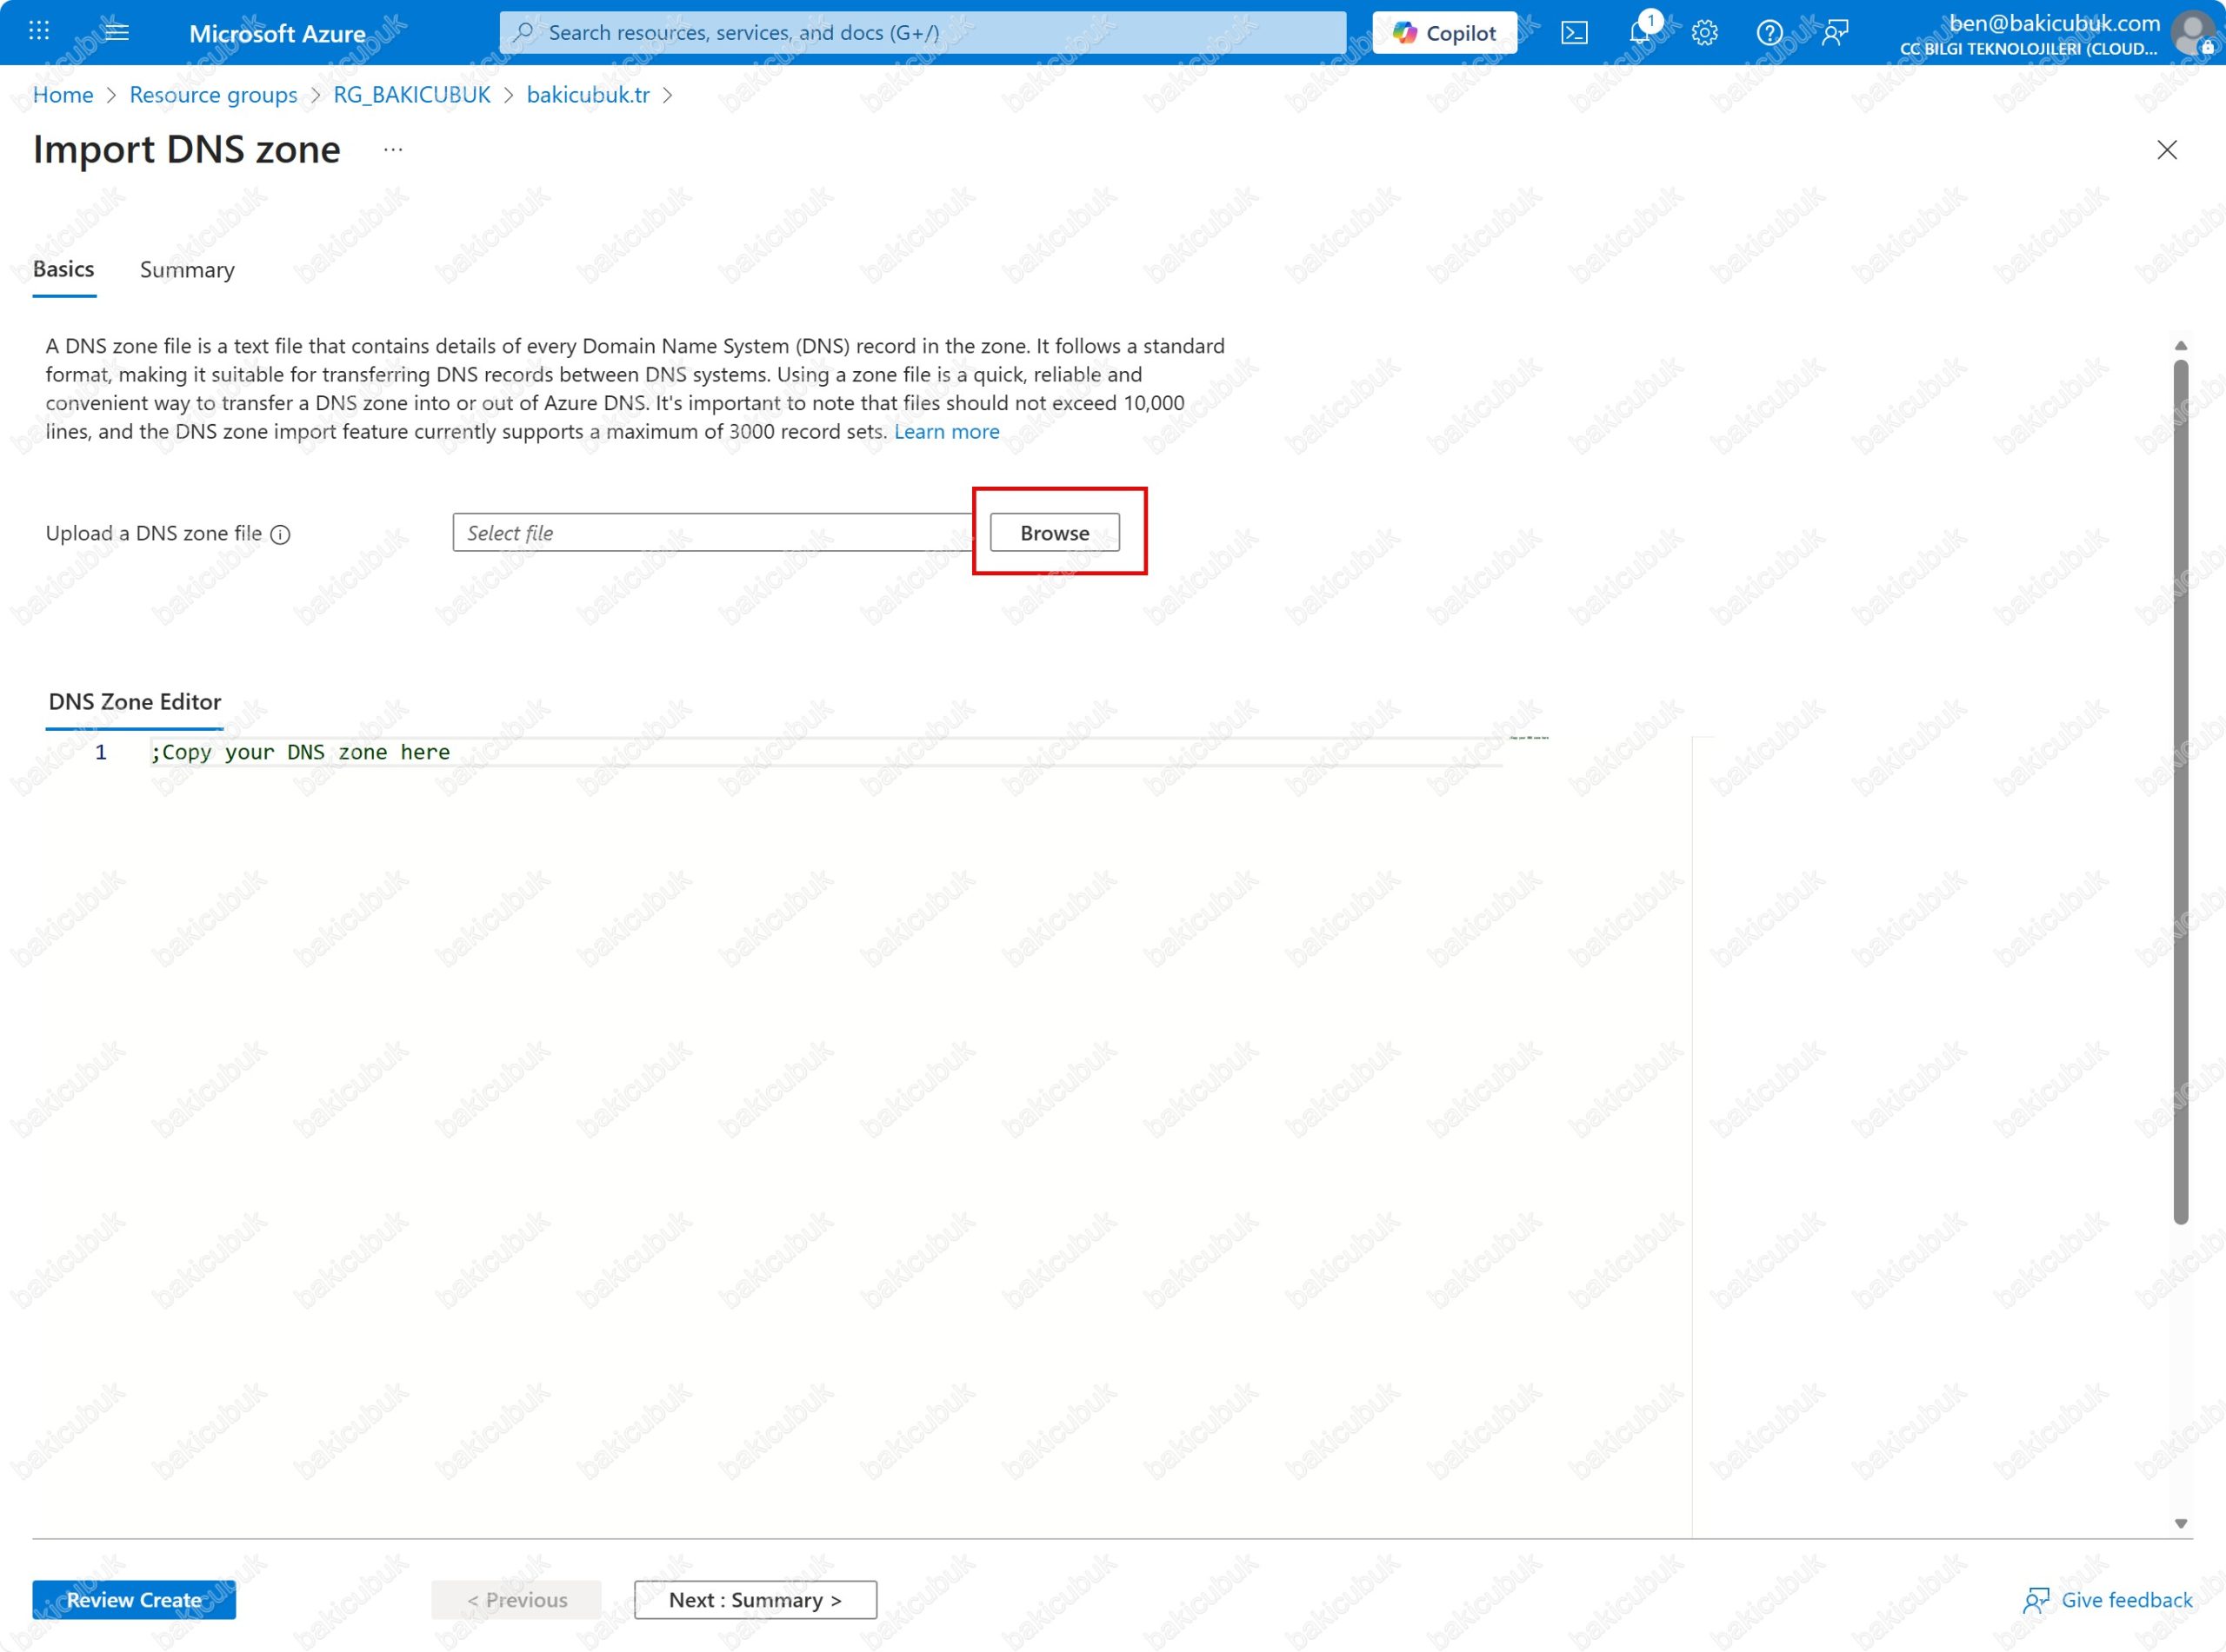Screen dimensions: 2226x1652
Task: Click the top bar feedback person icon
Action: click(x=1834, y=33)
